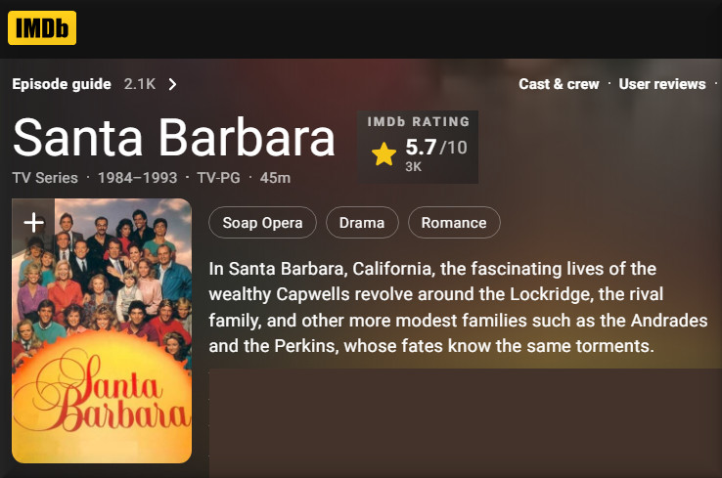This screenshot has height=478, width=722.
Task: Open the Episode guide link
Action: point(62,84)
